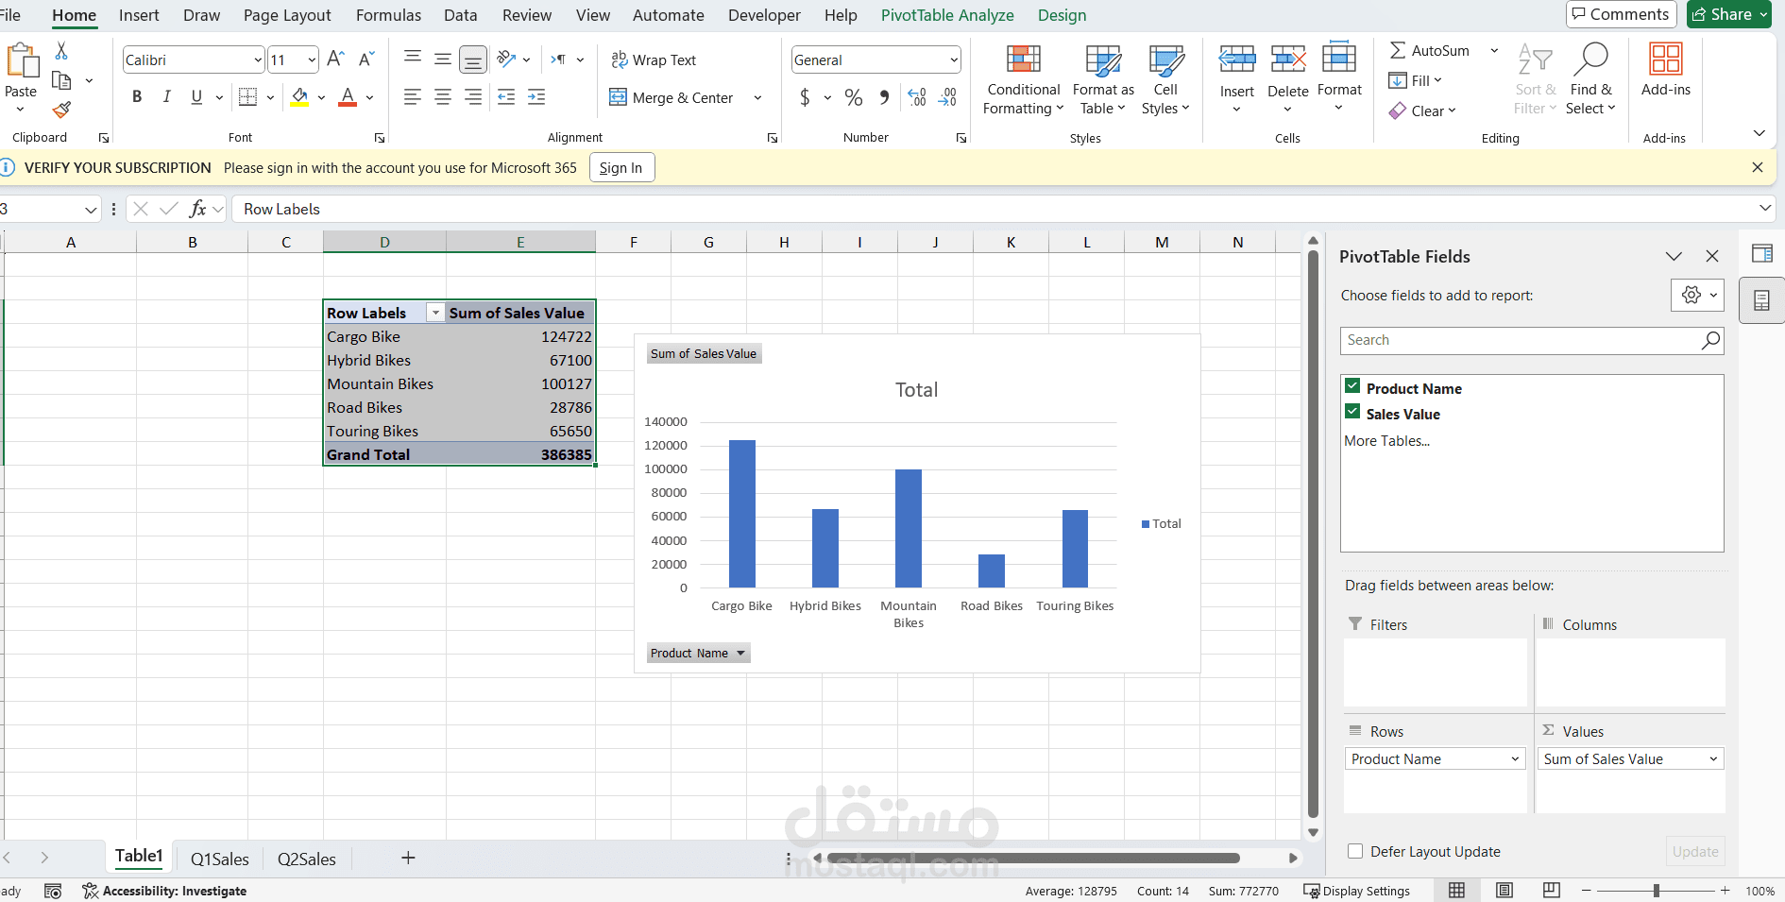The height and width of the screenshot is (902, 1785).
Task: Open the Row Labels filter dropdown
Action: click(x=435, y=312)
